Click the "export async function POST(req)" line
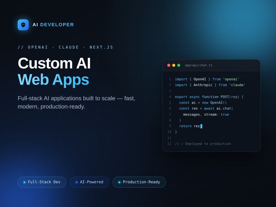 pos(209,97)
